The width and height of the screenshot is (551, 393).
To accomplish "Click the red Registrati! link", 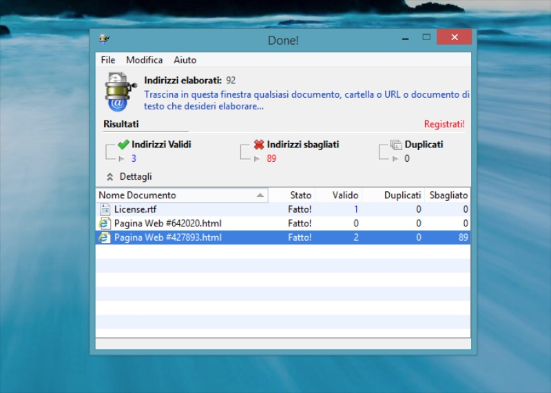I will (444, 125).
